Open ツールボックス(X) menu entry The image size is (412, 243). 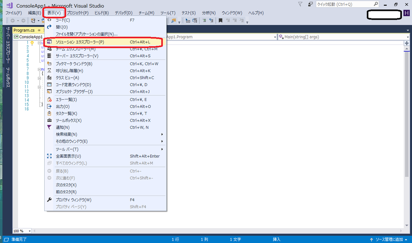click(105, 120)
